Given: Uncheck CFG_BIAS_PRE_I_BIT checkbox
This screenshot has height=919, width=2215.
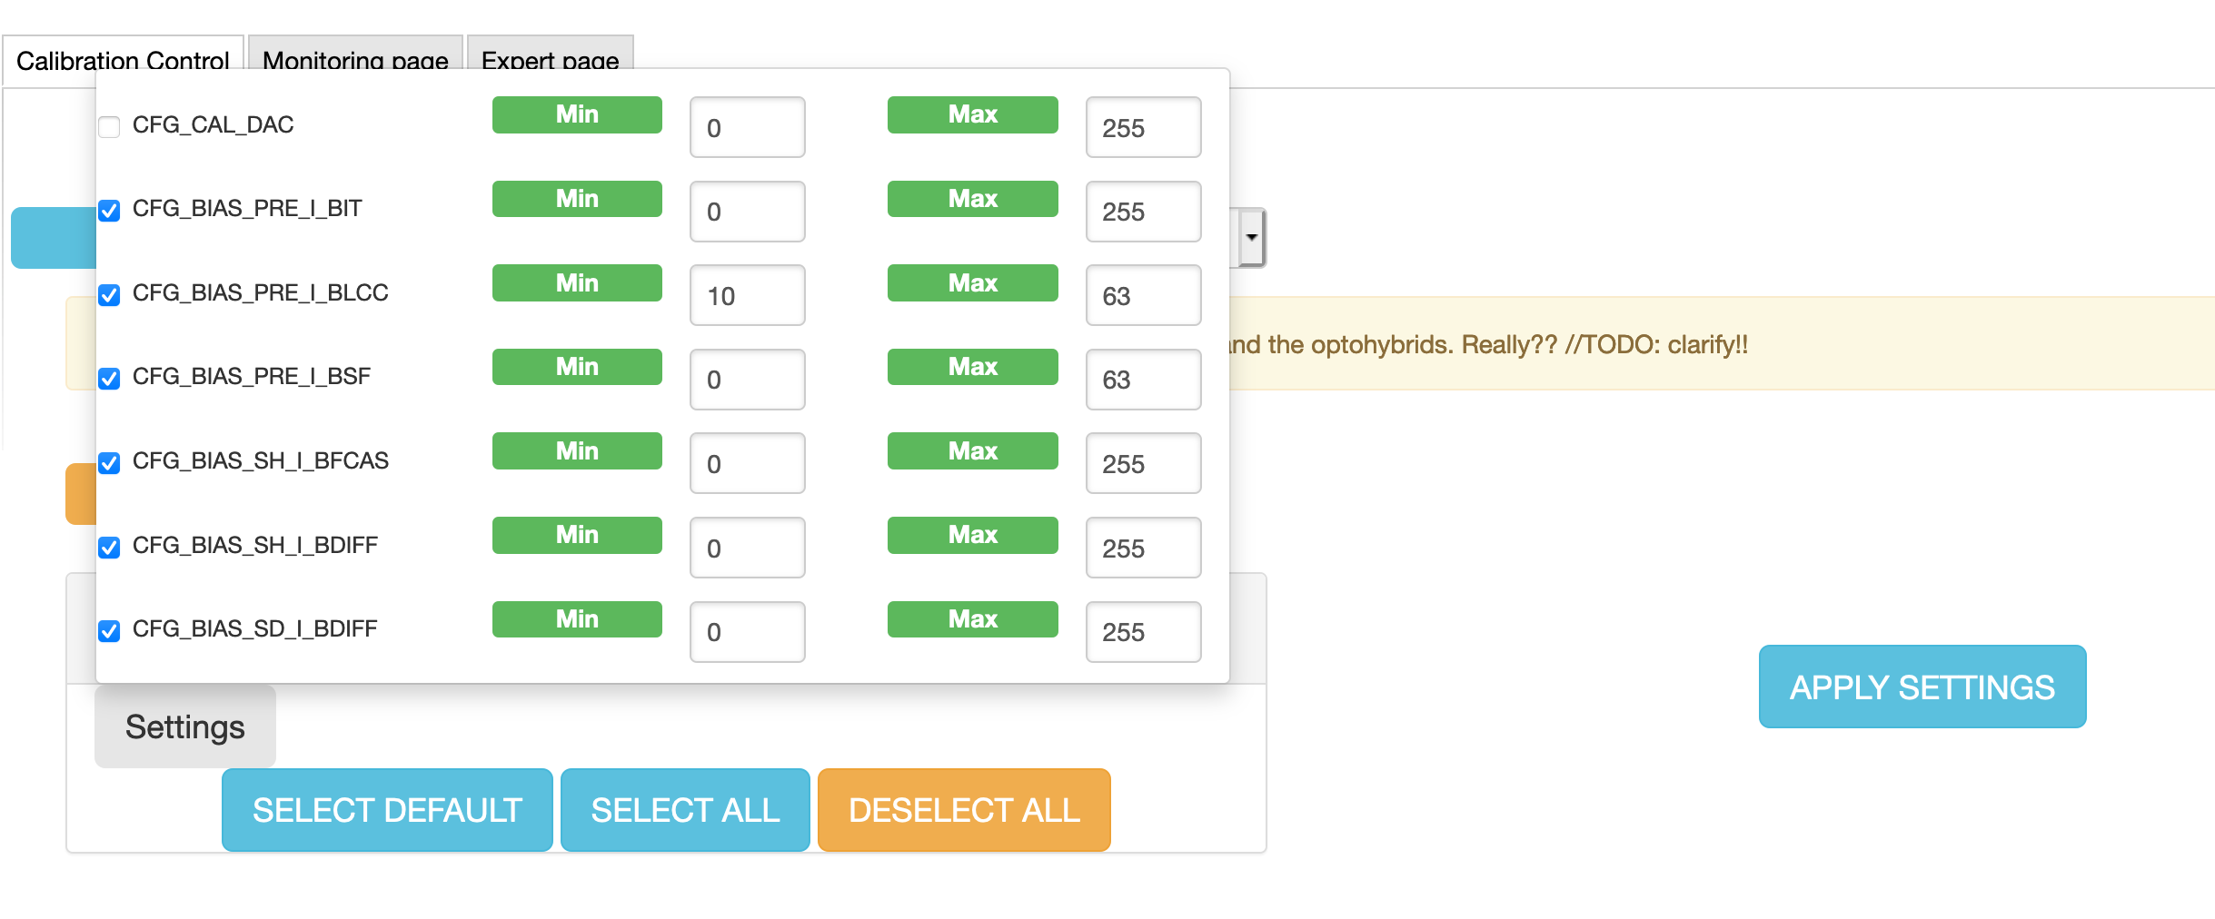Looking at the screenshot, I should point(109,211).
